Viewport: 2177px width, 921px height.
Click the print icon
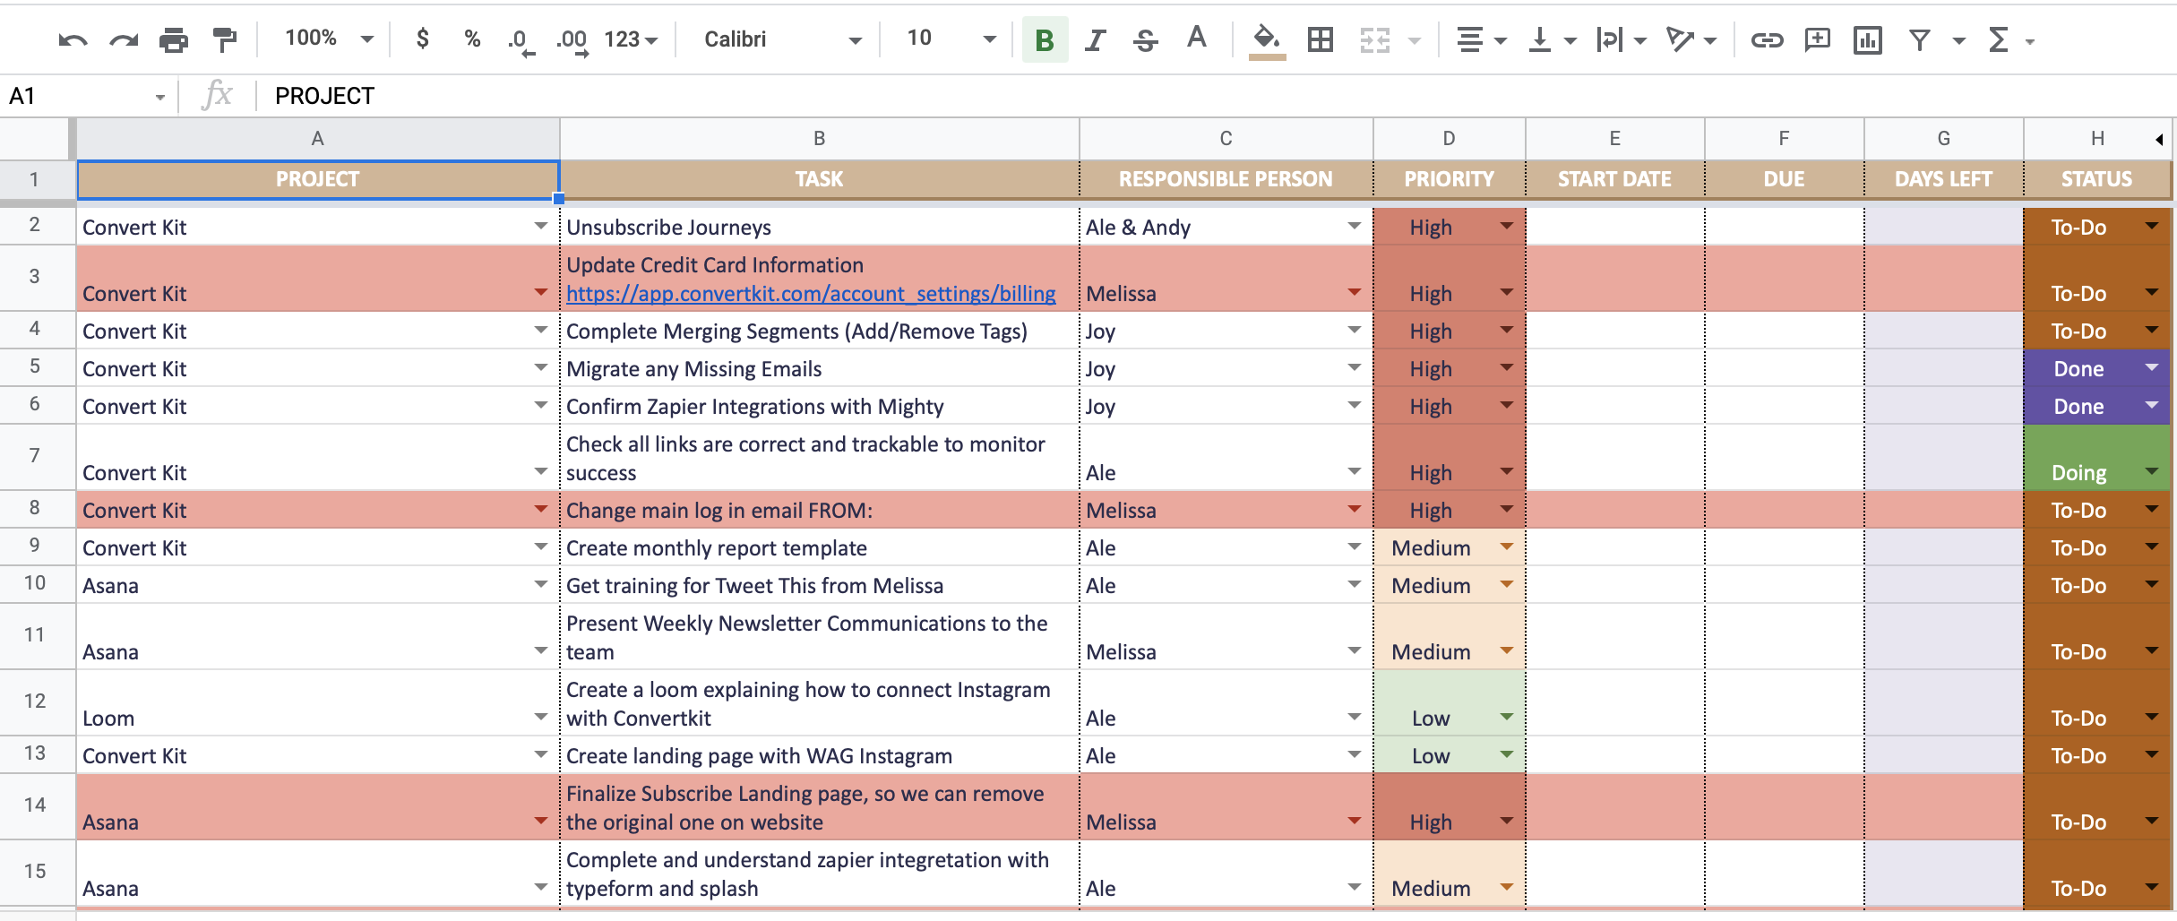coord(174,40)
